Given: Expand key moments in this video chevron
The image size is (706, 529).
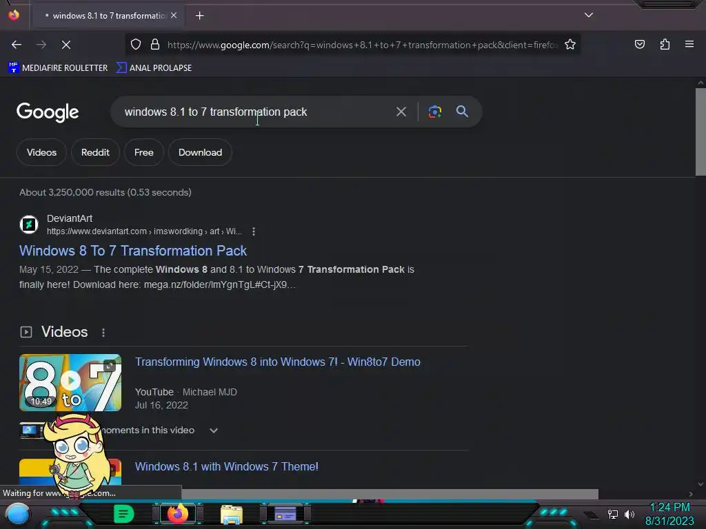Looking at the screenshot, I should click(x=214, y=431).
